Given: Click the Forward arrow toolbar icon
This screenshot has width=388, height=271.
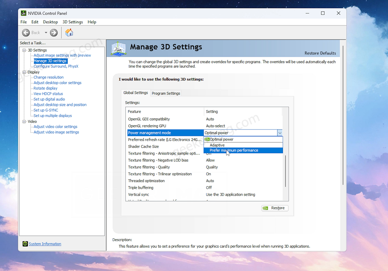Looking at the screenshot, I should pyautogui.click(x=54, y=33).
